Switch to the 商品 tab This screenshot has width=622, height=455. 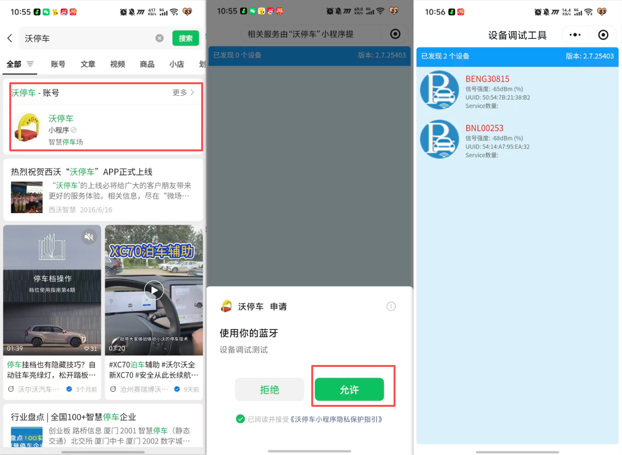[147, 64]
